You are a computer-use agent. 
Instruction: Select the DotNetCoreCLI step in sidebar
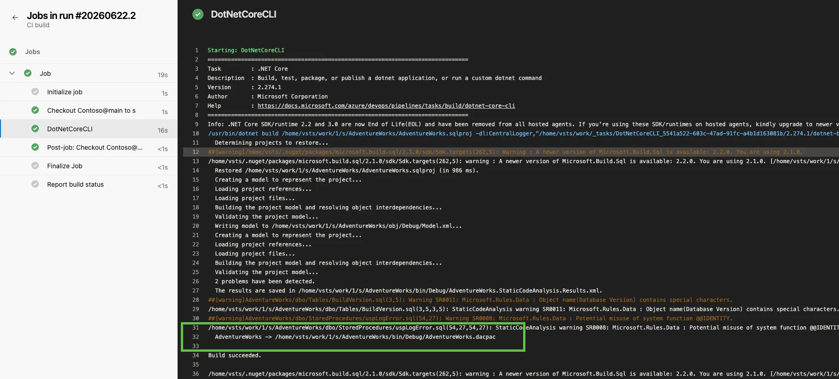click(x=89, y=129)
